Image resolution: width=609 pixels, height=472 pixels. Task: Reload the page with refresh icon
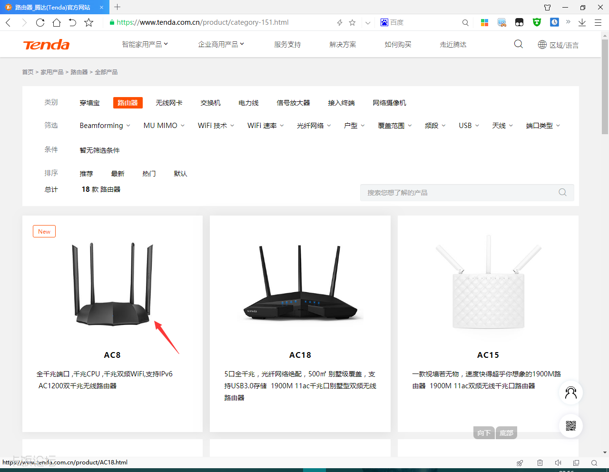coord(40,22)
